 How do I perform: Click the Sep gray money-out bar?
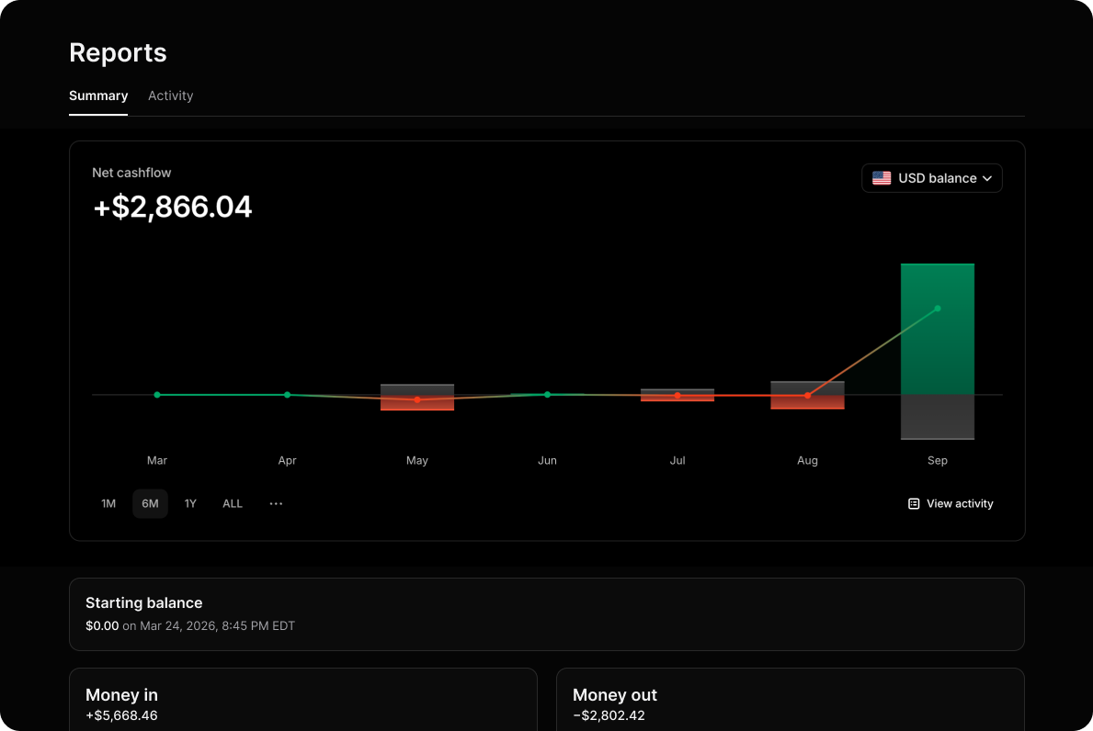click(x=938, y=417)
